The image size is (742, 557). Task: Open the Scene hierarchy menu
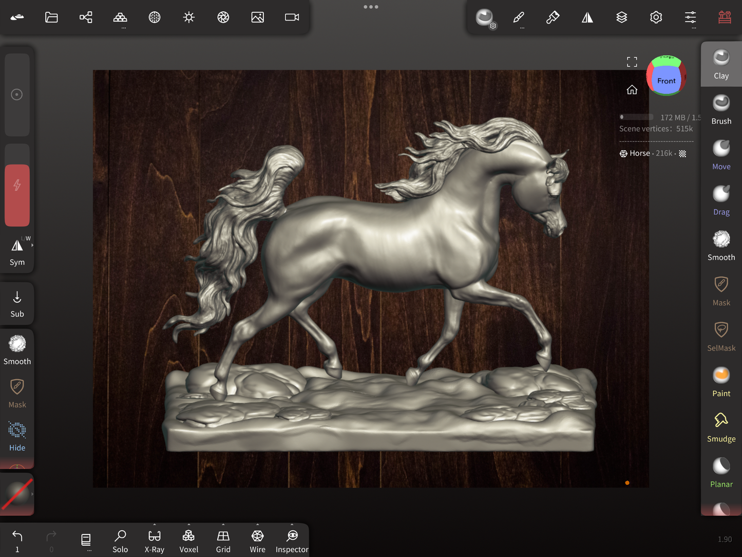point(86,17)
